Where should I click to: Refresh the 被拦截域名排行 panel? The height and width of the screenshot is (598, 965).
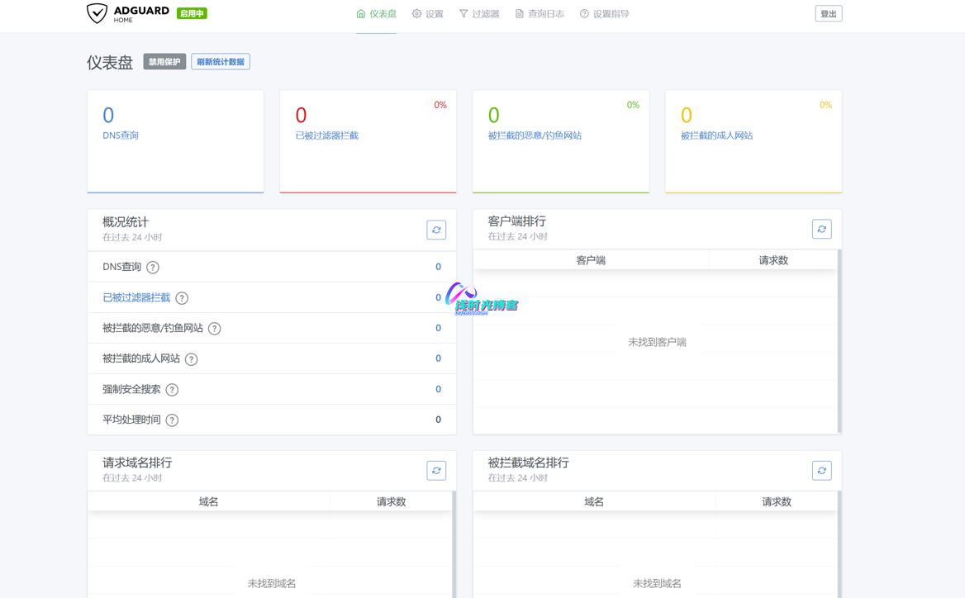tap(821, 471)
